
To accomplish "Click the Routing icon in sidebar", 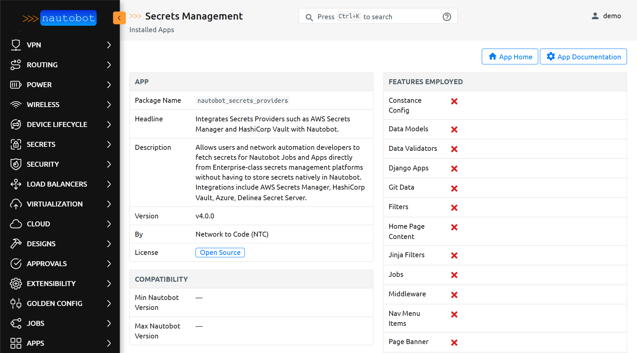I will (16, 65).
